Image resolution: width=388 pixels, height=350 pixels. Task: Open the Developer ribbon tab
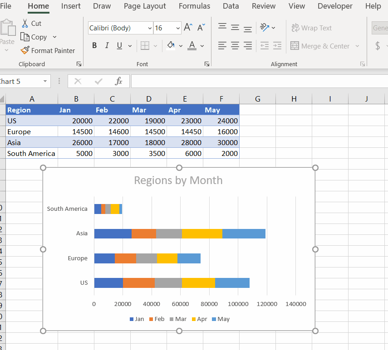tap(335, 6)
